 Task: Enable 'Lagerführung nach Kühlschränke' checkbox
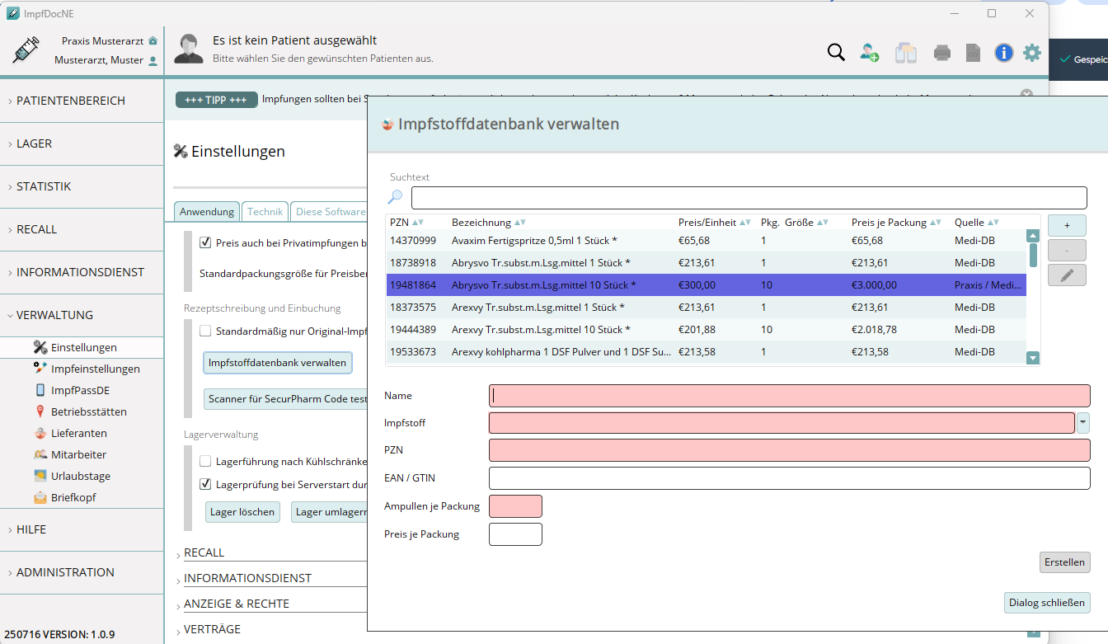[x=205, y=461]
